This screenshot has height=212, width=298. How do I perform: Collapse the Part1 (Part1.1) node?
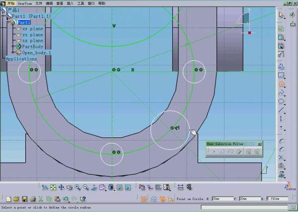(x=3, y=16)
